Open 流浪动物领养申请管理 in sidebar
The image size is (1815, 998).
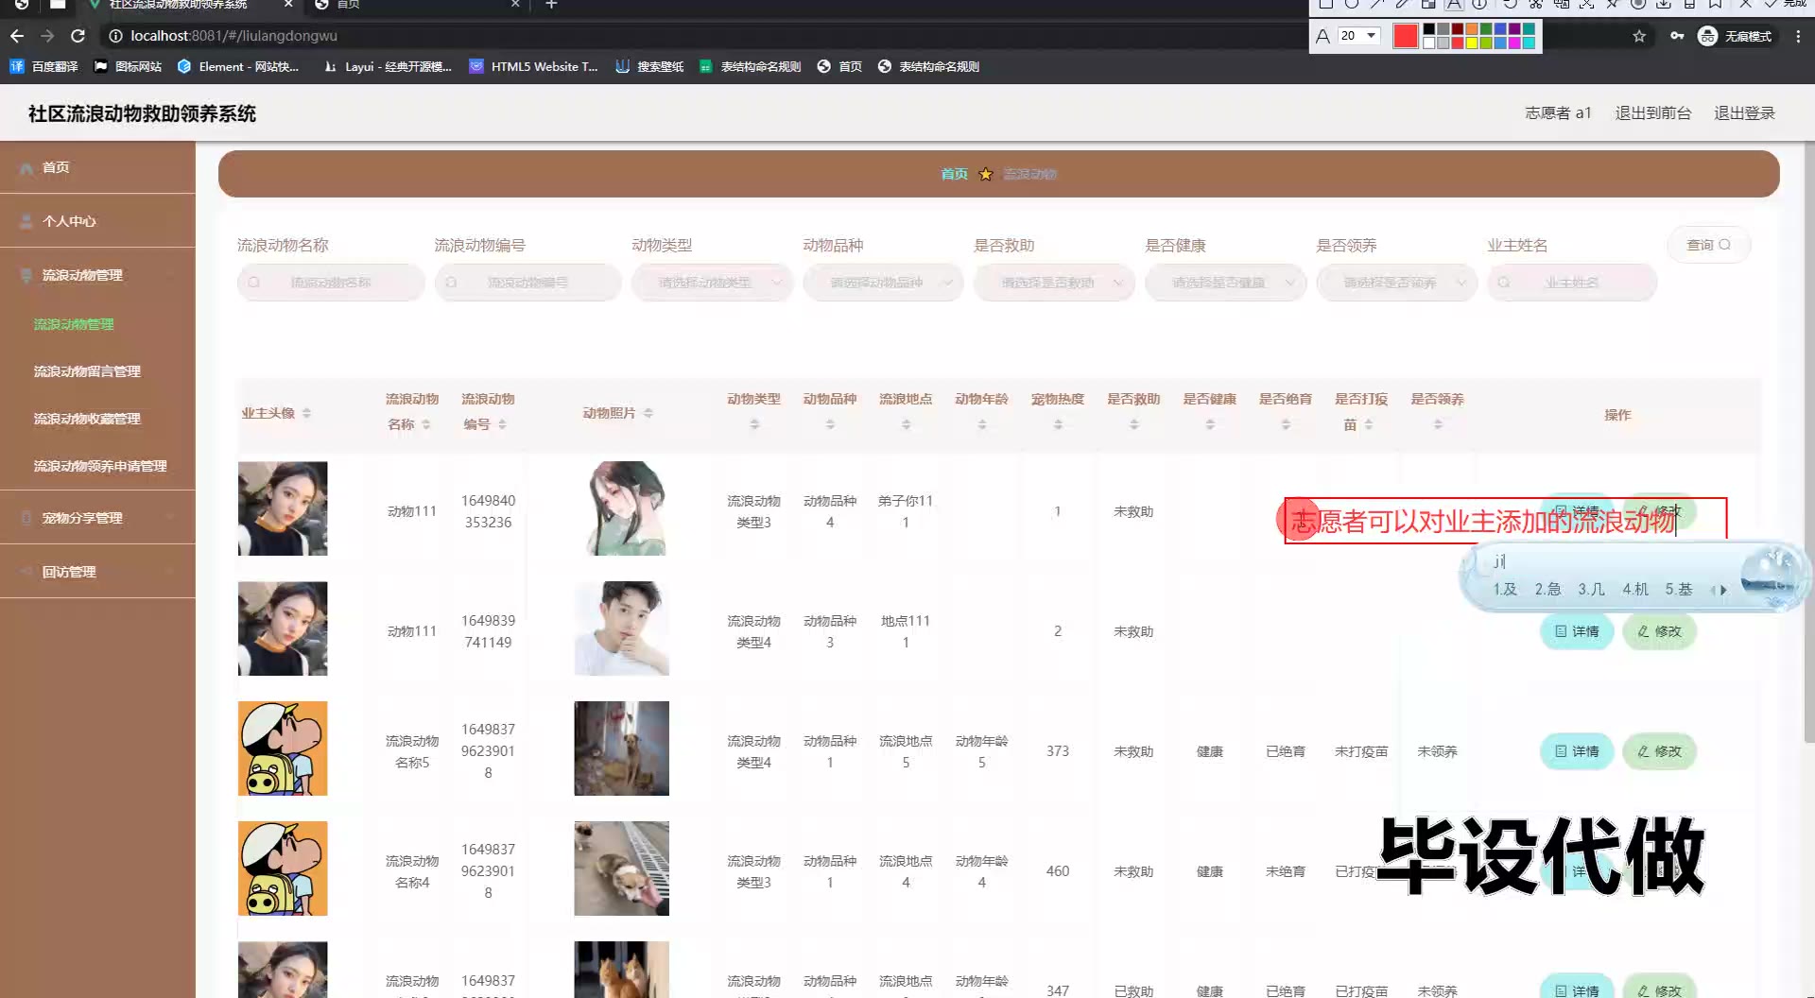tap(100, 466)
